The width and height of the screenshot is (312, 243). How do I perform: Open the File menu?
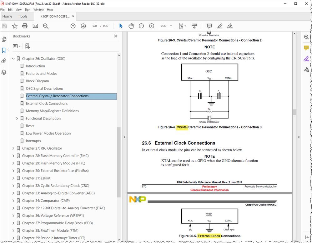3,10
